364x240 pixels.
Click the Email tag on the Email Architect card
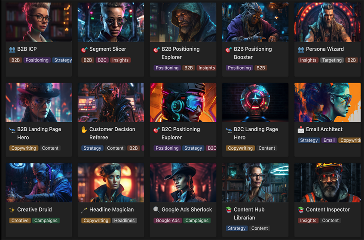(x=329, y=140)
